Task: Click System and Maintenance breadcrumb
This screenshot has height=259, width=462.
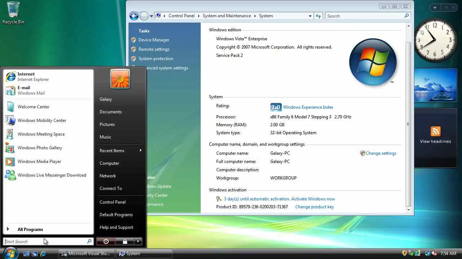Action: pos(227,16)
